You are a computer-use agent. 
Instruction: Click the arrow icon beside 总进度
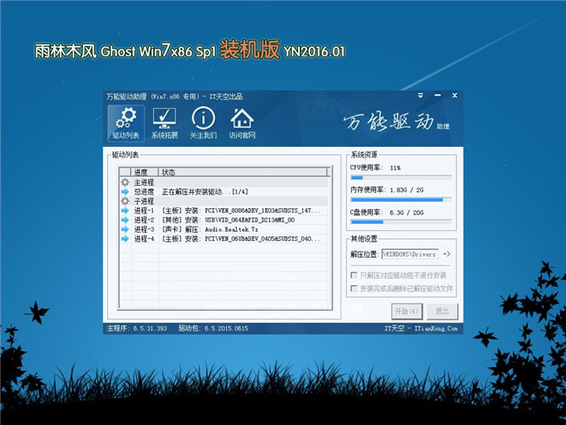tap(125, 191)
